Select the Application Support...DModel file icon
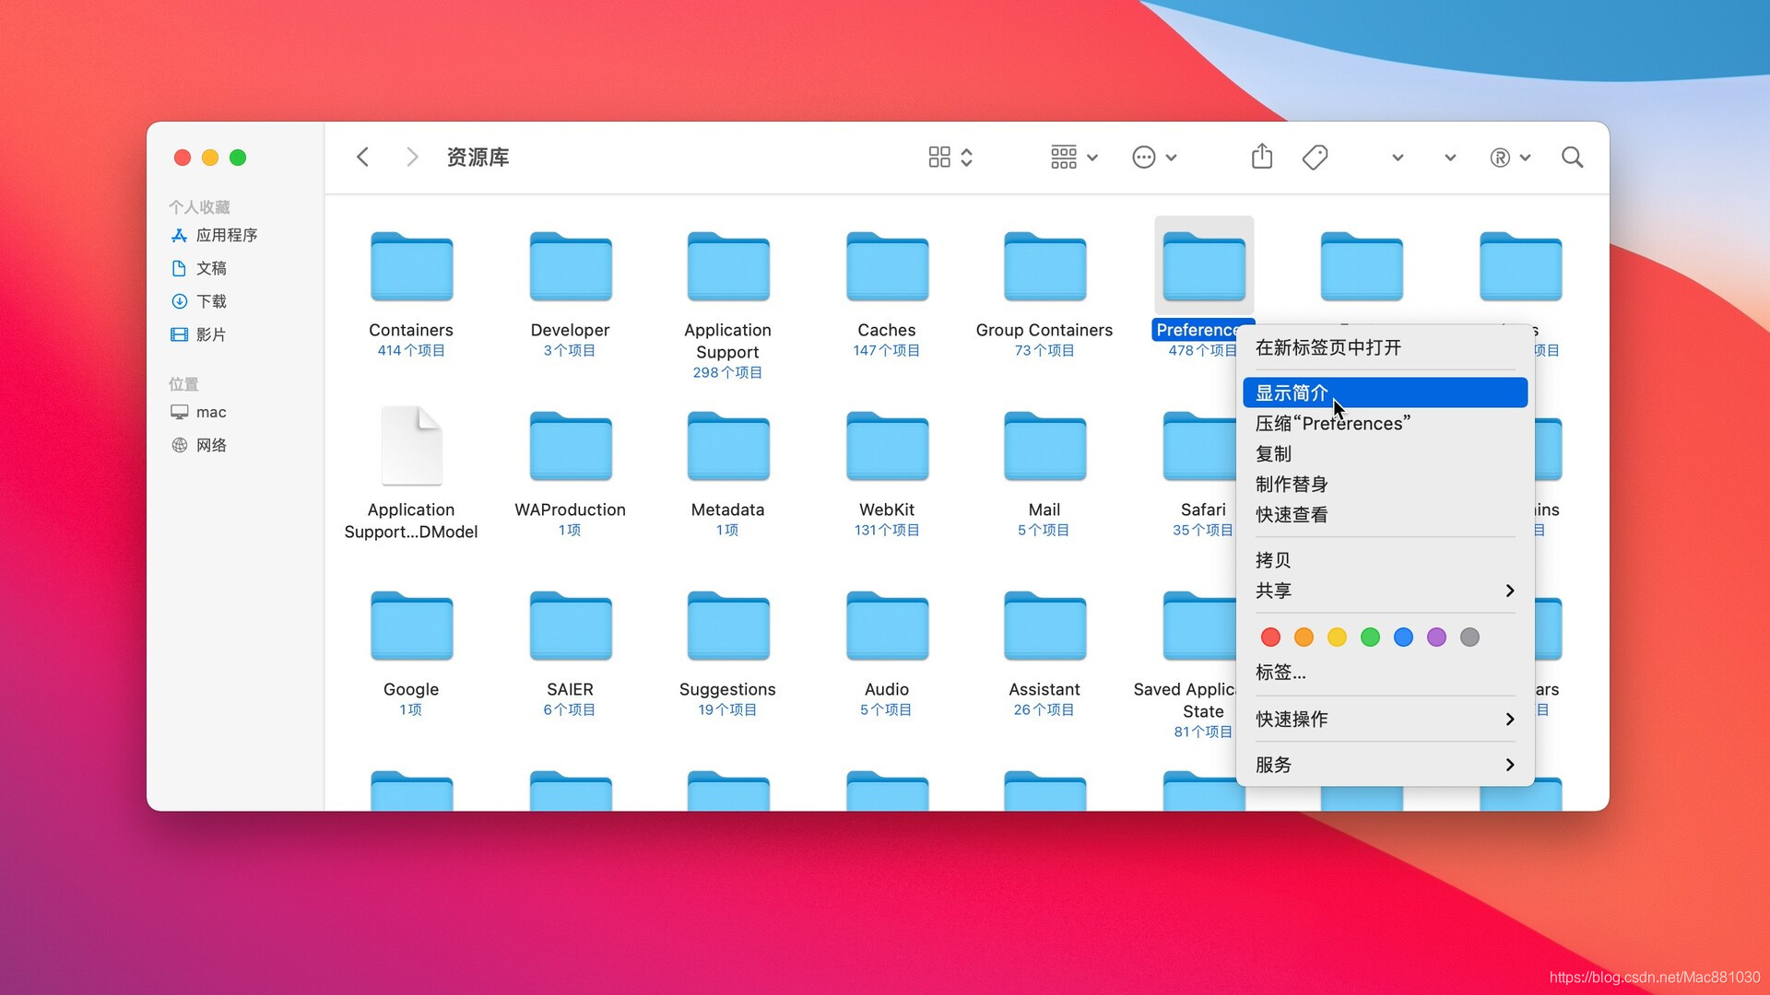Screen dimensions: 1770x995 [x=411, y=446]
